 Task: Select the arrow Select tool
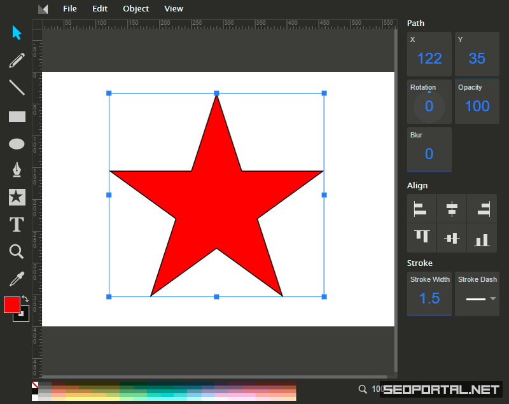pyautogui.click(x=17, y=32)
